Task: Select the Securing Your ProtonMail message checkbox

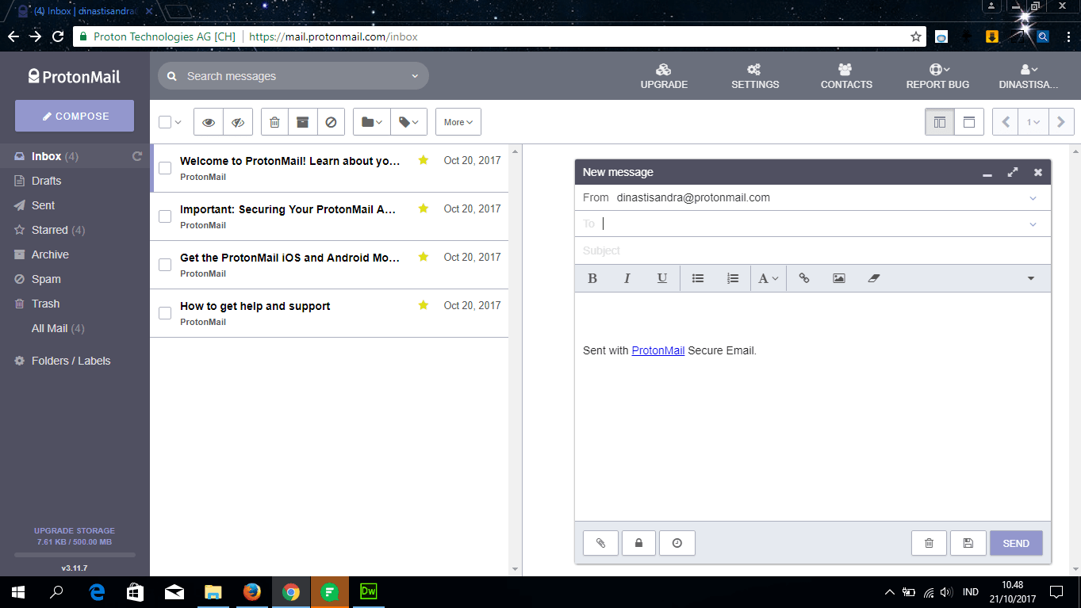Action: pos(165,216)
